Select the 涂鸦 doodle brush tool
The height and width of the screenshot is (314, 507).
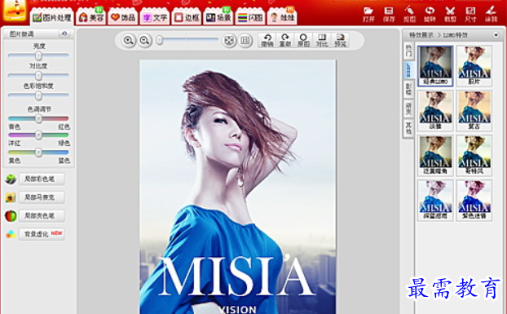tap(491, 14)
